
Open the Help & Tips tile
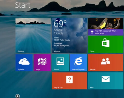click(69, 81)
